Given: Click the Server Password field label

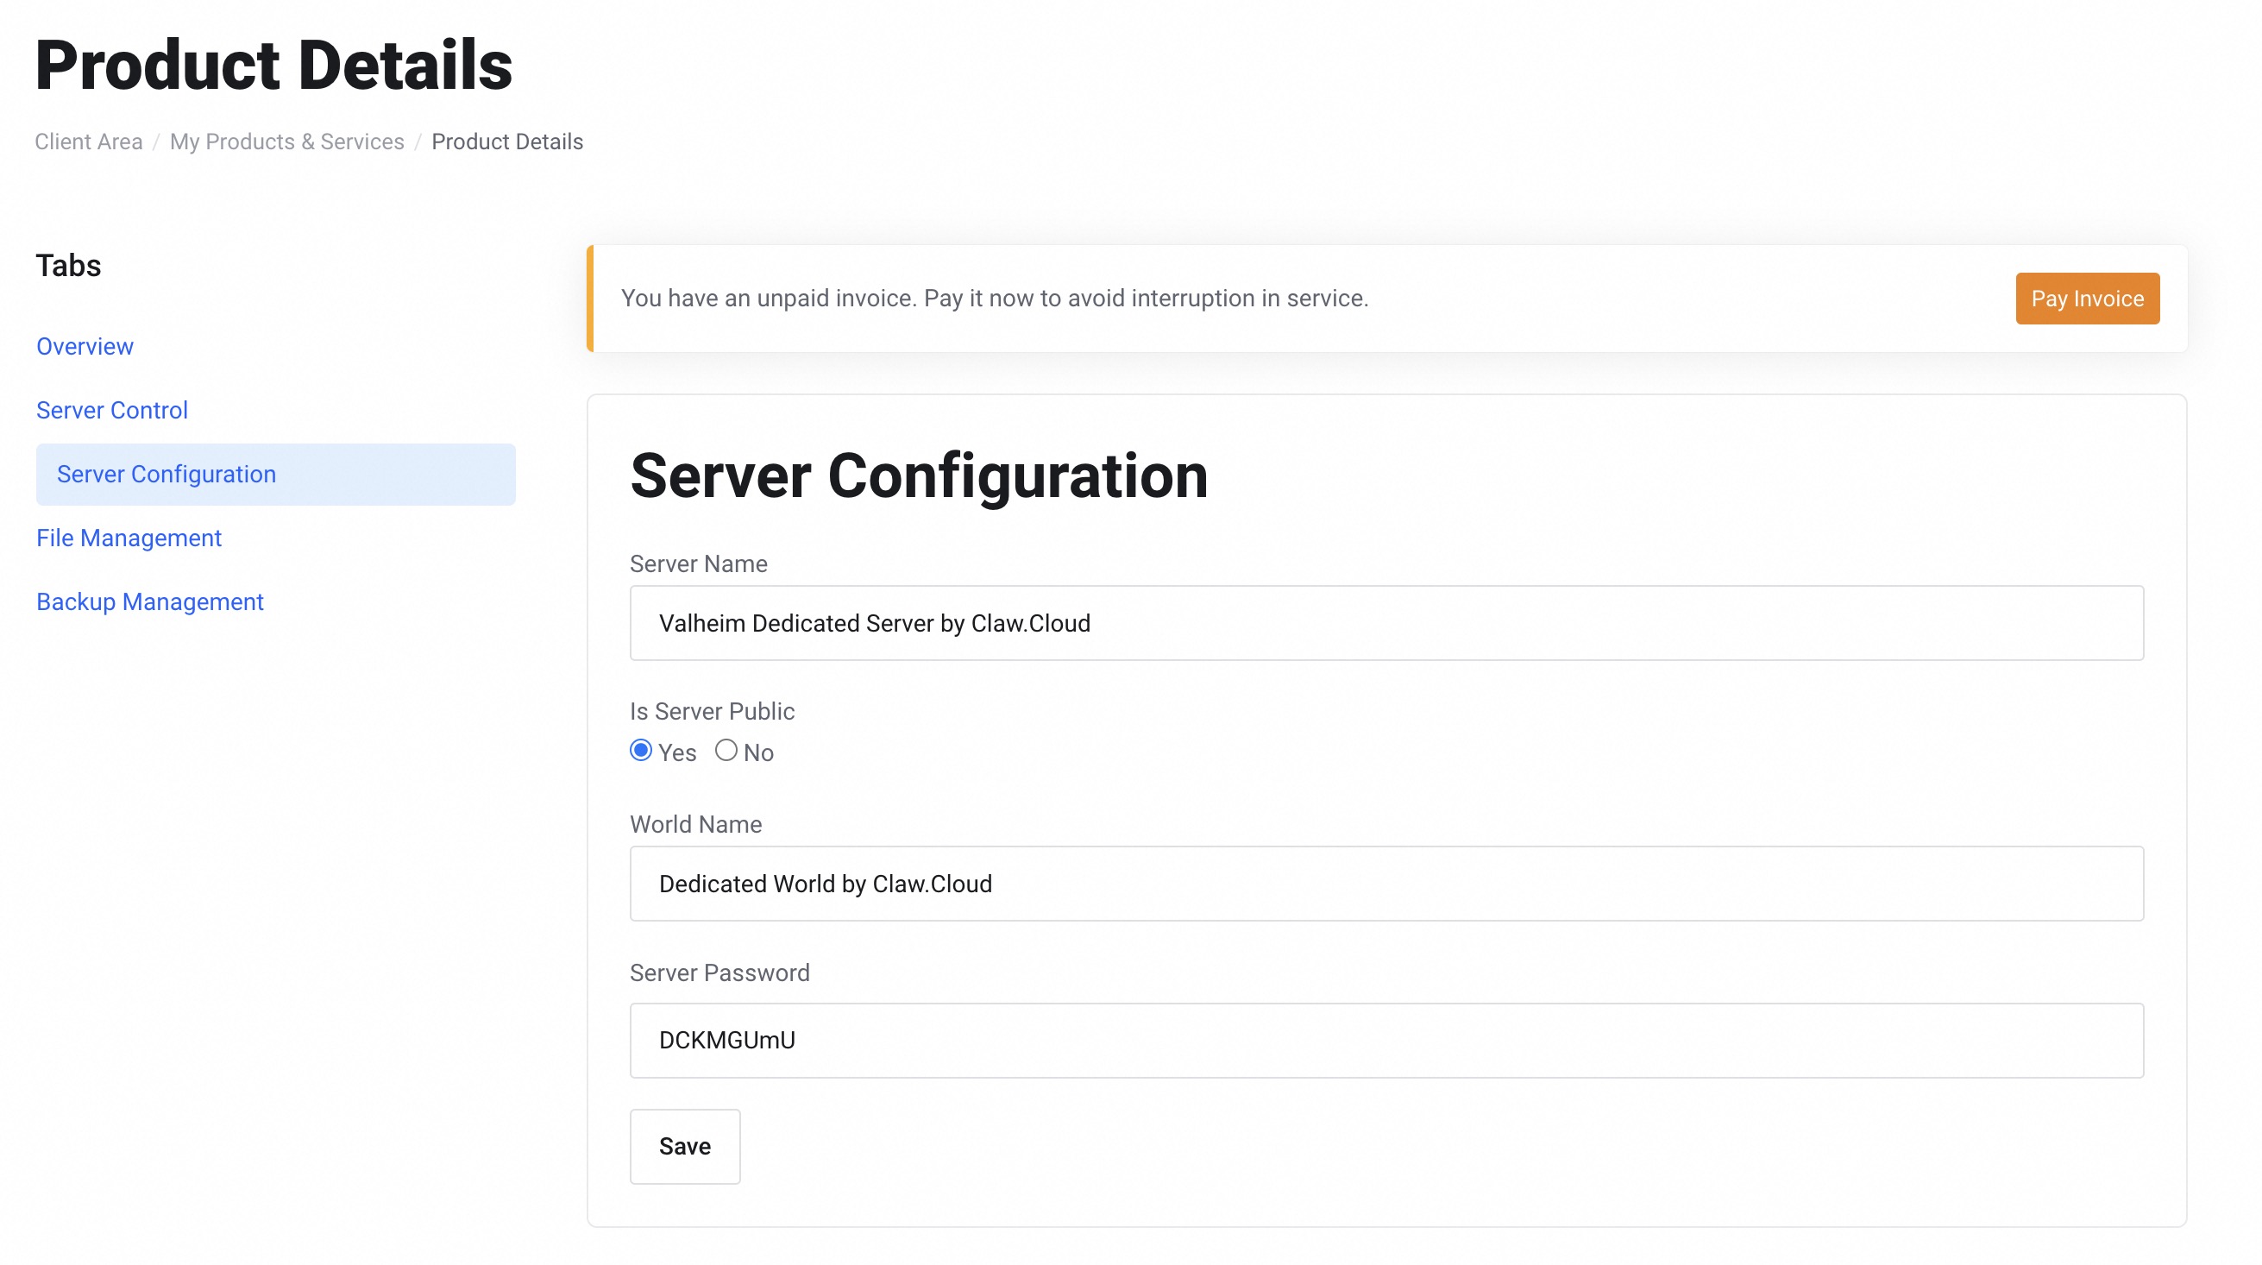Looking at the screenshot, I should click(x=719, y=972).
